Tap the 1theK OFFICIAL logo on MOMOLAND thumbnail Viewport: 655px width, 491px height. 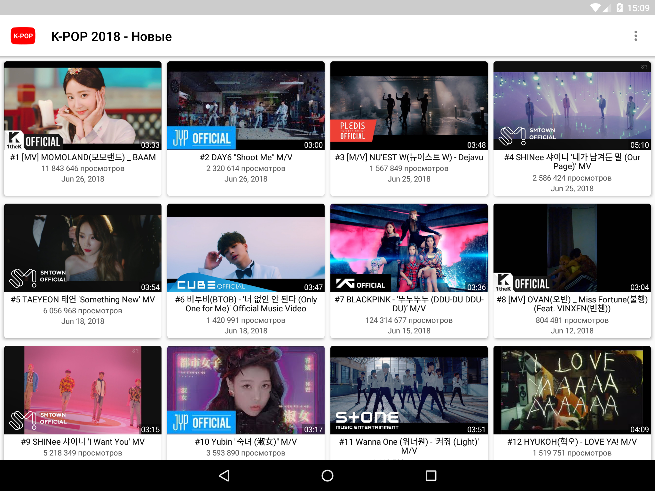tap(34, 140)
